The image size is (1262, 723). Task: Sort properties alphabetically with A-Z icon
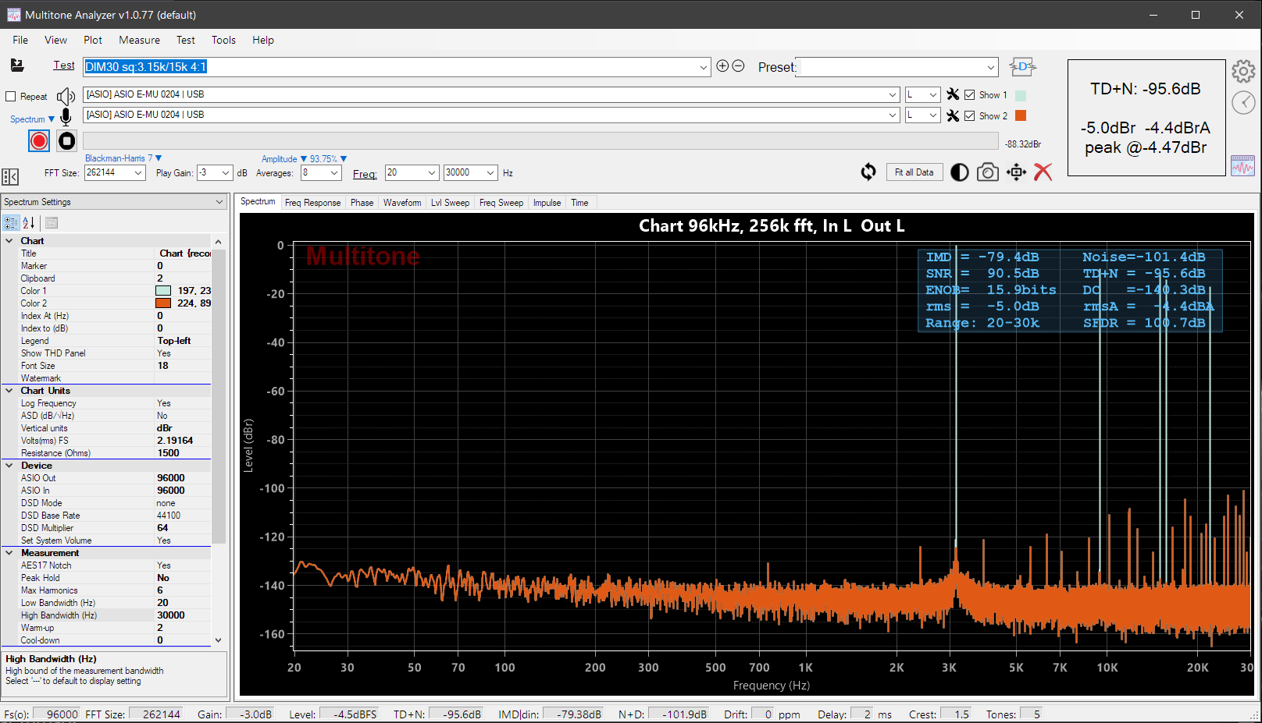(x=29, y=223)
